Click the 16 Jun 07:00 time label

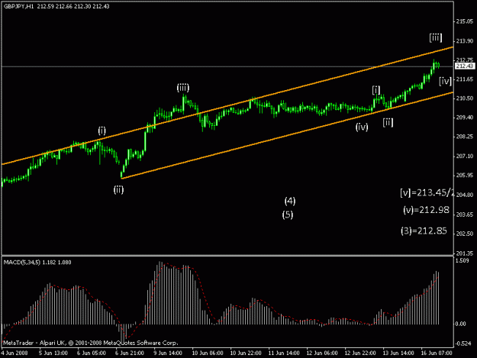[437, 353]
